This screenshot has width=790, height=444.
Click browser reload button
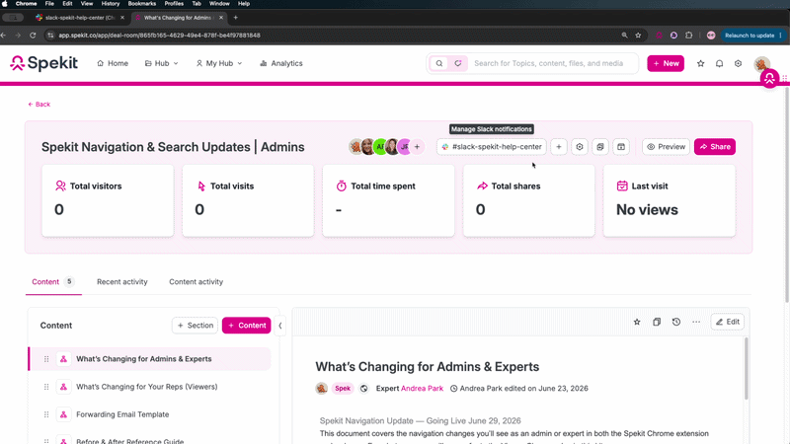coord(33,36)
